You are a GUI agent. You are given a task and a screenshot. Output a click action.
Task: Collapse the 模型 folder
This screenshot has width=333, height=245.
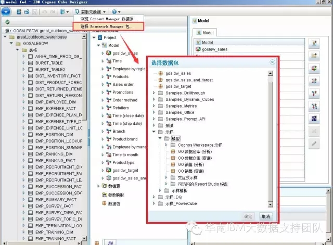(160, 138)
